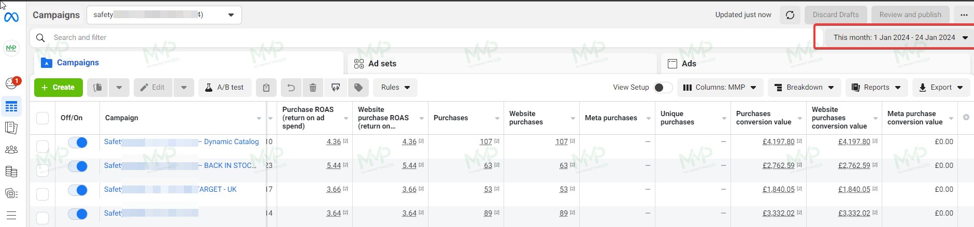
Task: Open the Billing stack sidebar icon
Action: [x=11, y=172]
